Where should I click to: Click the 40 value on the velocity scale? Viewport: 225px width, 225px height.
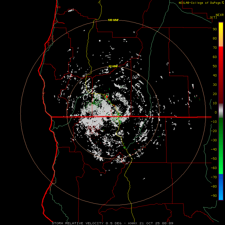(215, 75)
